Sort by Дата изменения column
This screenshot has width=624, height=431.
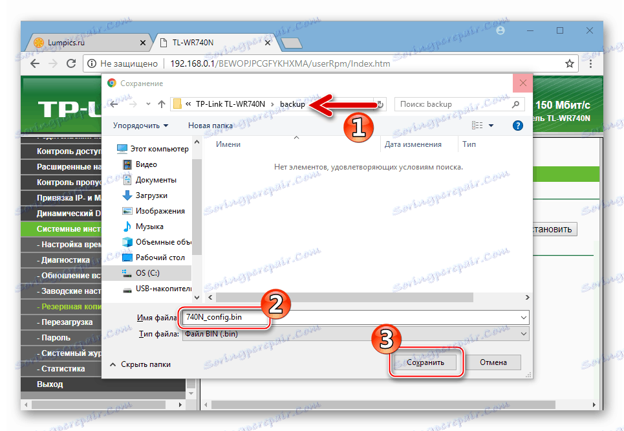click(x=413, y=144)
